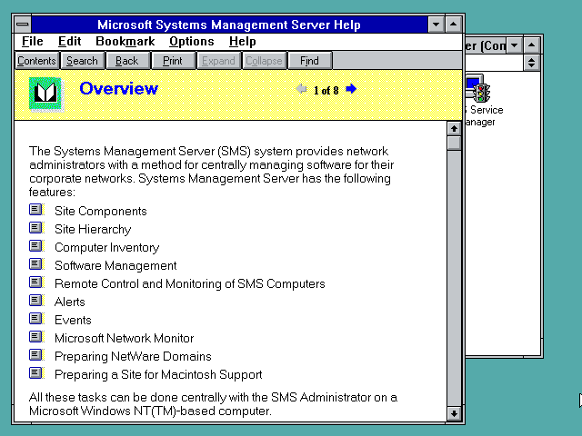Screen dimensions: 582x436
Task: Minimize the Help window
Action: point(436,25)
